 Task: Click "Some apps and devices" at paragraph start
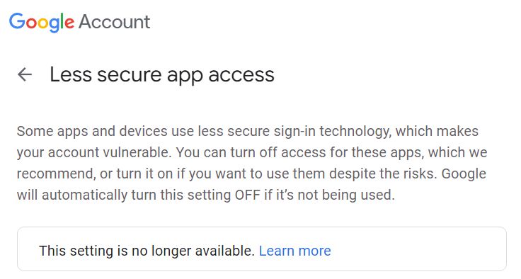pos(92,131)
